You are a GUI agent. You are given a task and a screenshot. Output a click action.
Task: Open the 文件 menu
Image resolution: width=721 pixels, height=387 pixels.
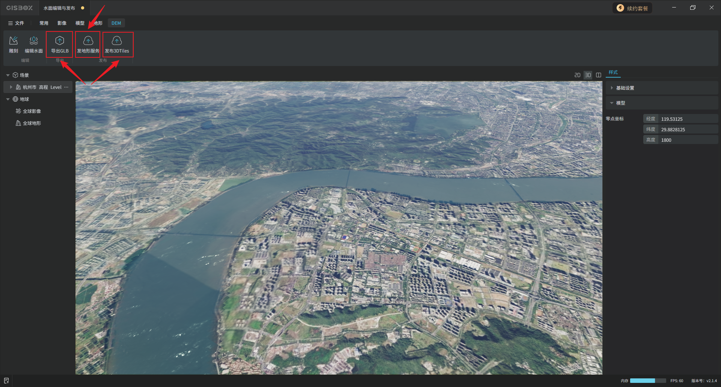16,23
